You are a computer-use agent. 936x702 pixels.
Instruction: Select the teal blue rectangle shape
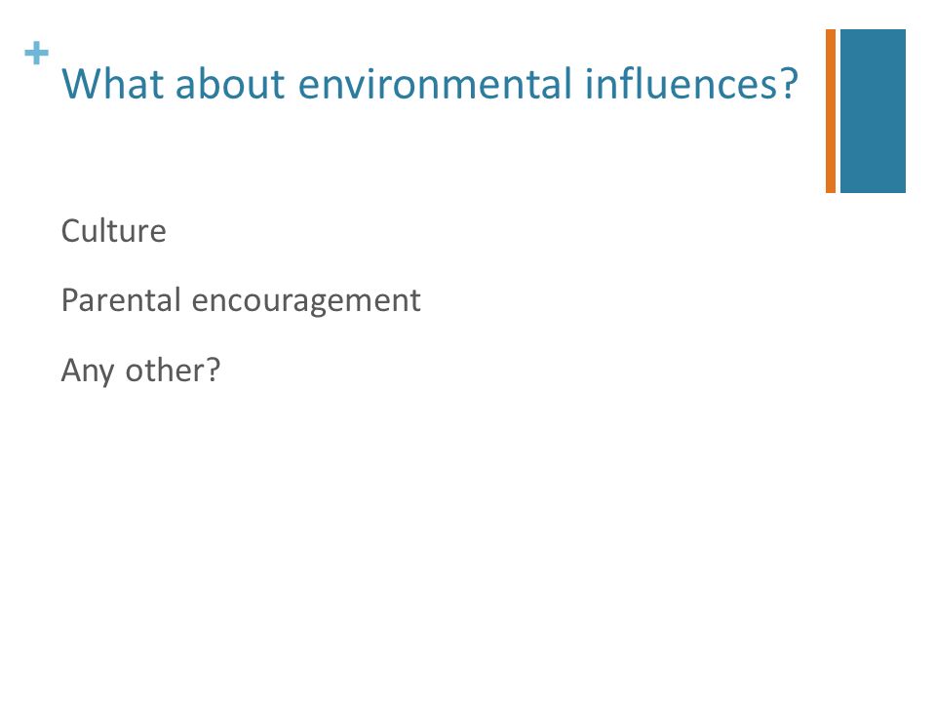[x=873, y=111]
